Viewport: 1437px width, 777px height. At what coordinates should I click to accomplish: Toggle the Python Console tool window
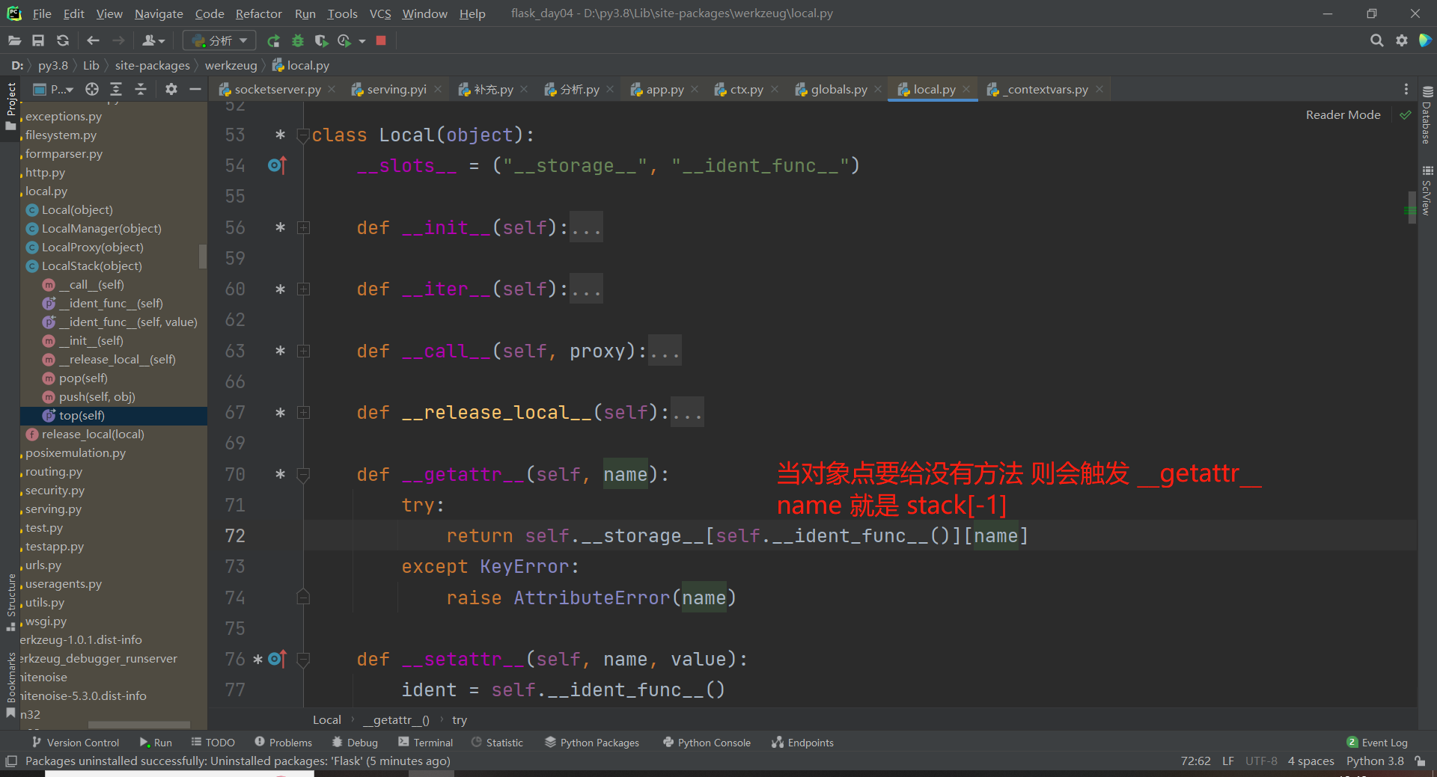click(x=706, y=743)
